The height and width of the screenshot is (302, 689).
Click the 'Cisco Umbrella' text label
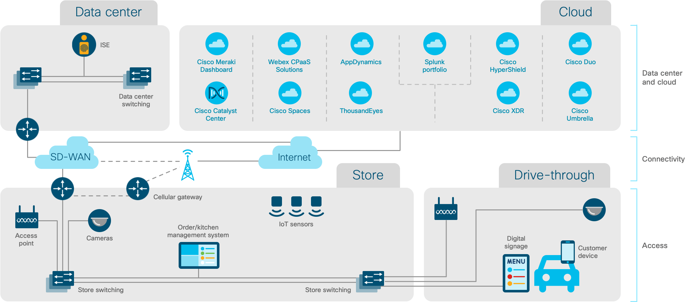580,115
